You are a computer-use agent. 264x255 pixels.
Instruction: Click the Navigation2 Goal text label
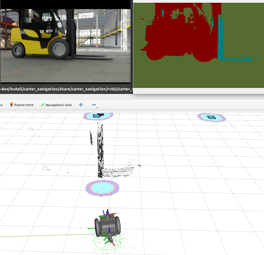coord(59,105)
